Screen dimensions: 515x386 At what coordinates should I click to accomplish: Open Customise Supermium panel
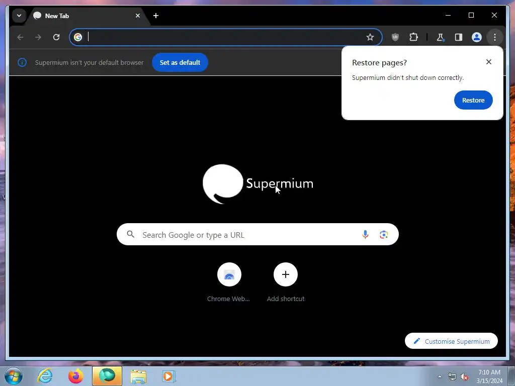pyautogui.click(x=451, y=341)
